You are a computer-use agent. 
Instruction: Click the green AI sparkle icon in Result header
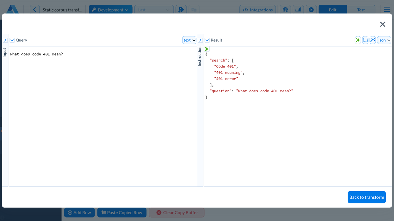point(358,40)
